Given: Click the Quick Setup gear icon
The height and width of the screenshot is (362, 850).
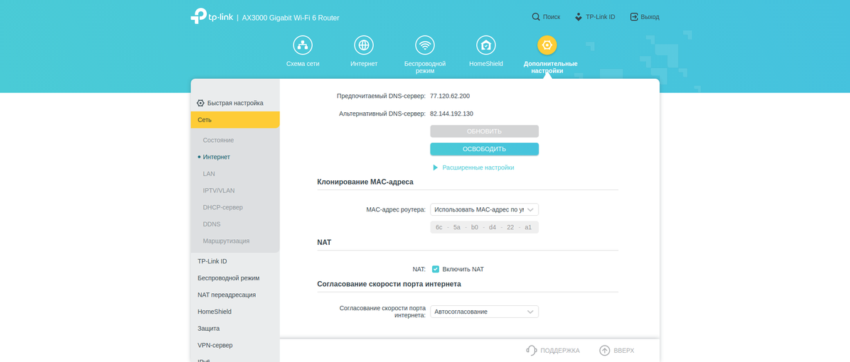Looking at the screenshot, I should coord(200,103).
